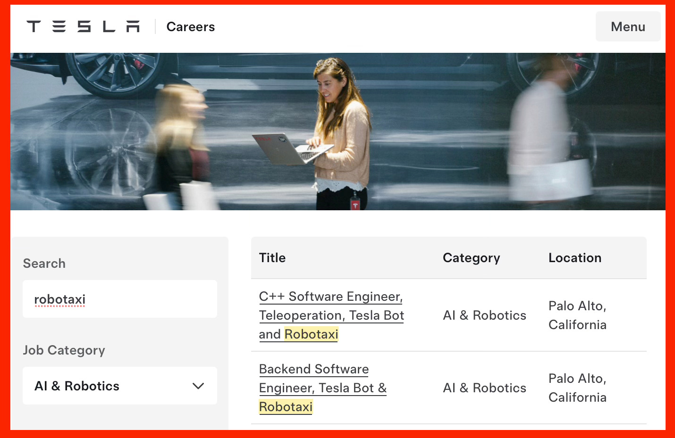The width and height of the screenshot is (675, 438).
Task: Click the Tesla logo
Action: pyautogui.click(x=83, y=26)
